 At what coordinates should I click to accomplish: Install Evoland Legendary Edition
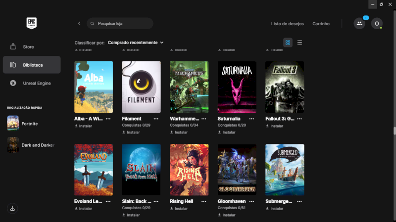pyautogui.click(x=83, y=209)
